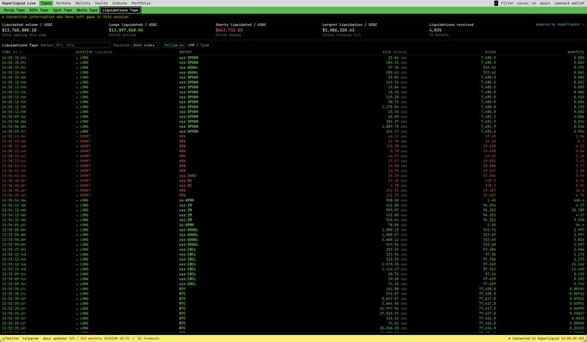Switch to the Perps Tape tab

pyautogui.click(x=14, y=10)
